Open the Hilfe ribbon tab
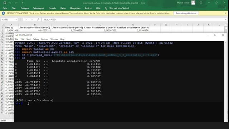229x129 pixels. point(98,8)
